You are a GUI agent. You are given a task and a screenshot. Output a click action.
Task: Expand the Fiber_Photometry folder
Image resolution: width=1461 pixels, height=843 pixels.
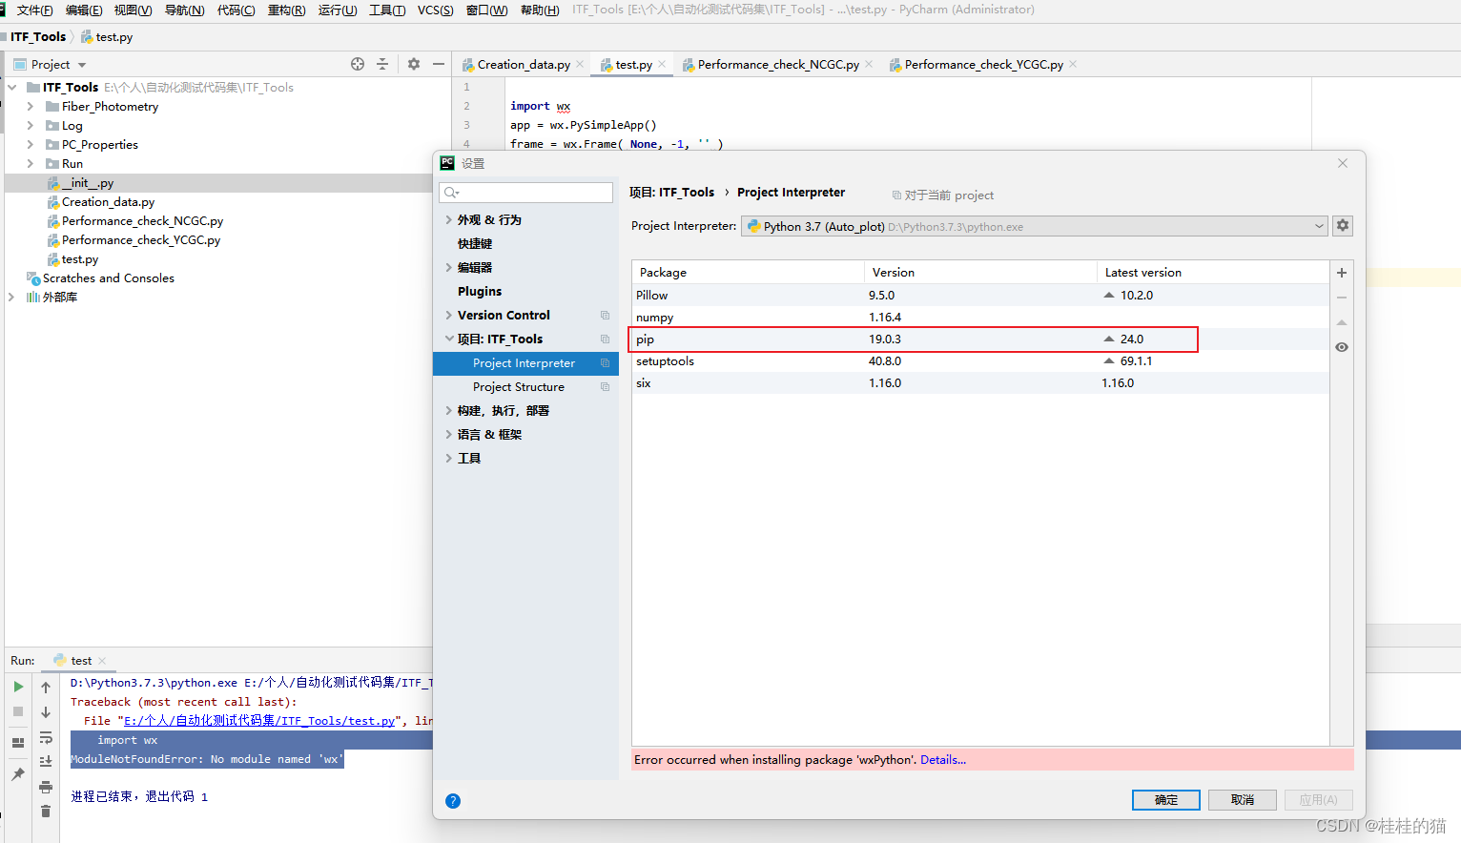point(31,107)
